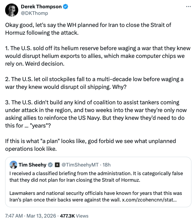
Task: Open Tim Sheehy's profile by name
Action: coord(32,165)
